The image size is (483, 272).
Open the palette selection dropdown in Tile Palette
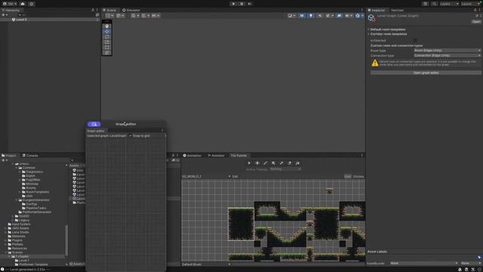pyautogui.click(x=206, y=176)
